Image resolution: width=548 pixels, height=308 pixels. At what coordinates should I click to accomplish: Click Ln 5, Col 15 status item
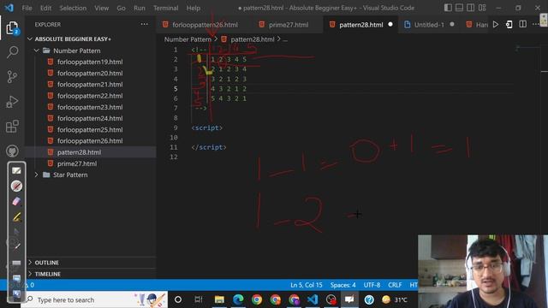point(307,285)
